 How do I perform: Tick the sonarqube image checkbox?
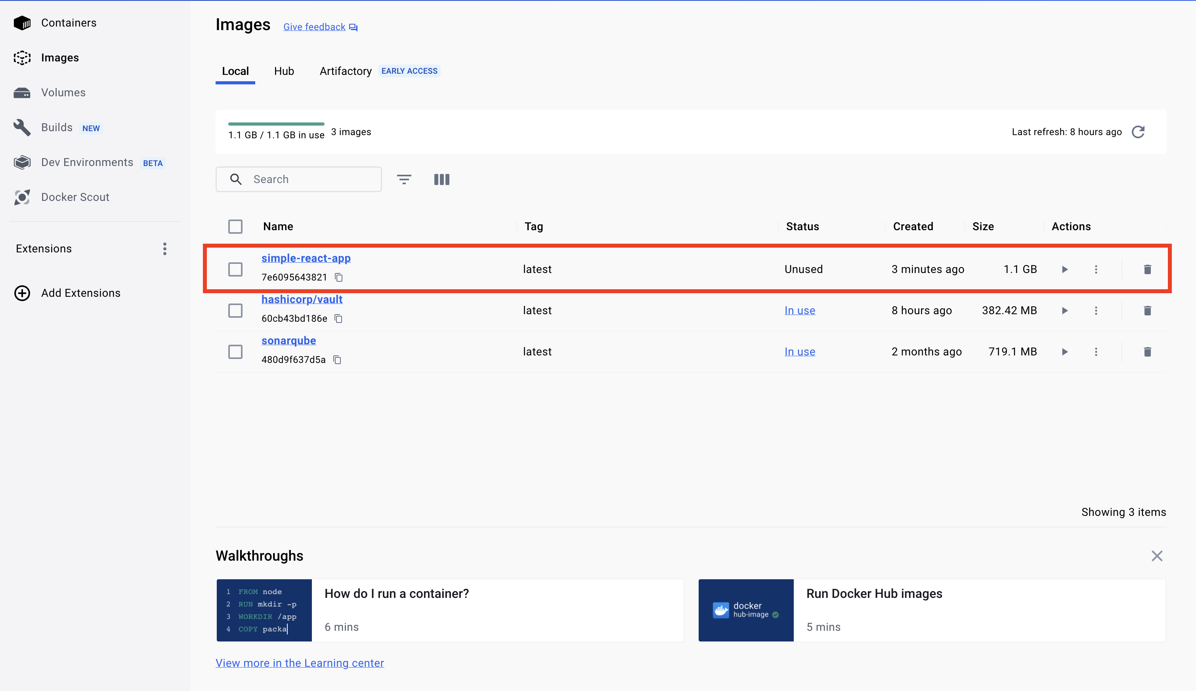235,352
